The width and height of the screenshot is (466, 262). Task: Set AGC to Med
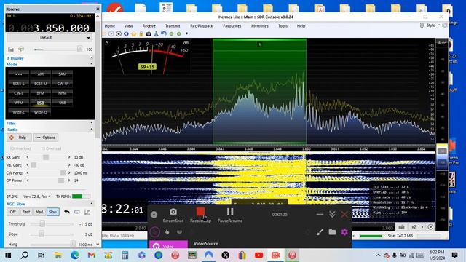tap(39, 212)
